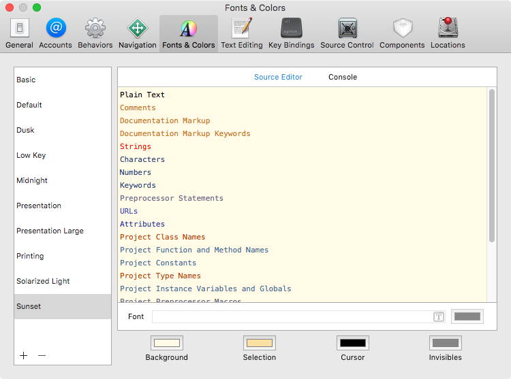Open the Invisibles color well
This screenshot has height=379, width=511.
(445, 343)
